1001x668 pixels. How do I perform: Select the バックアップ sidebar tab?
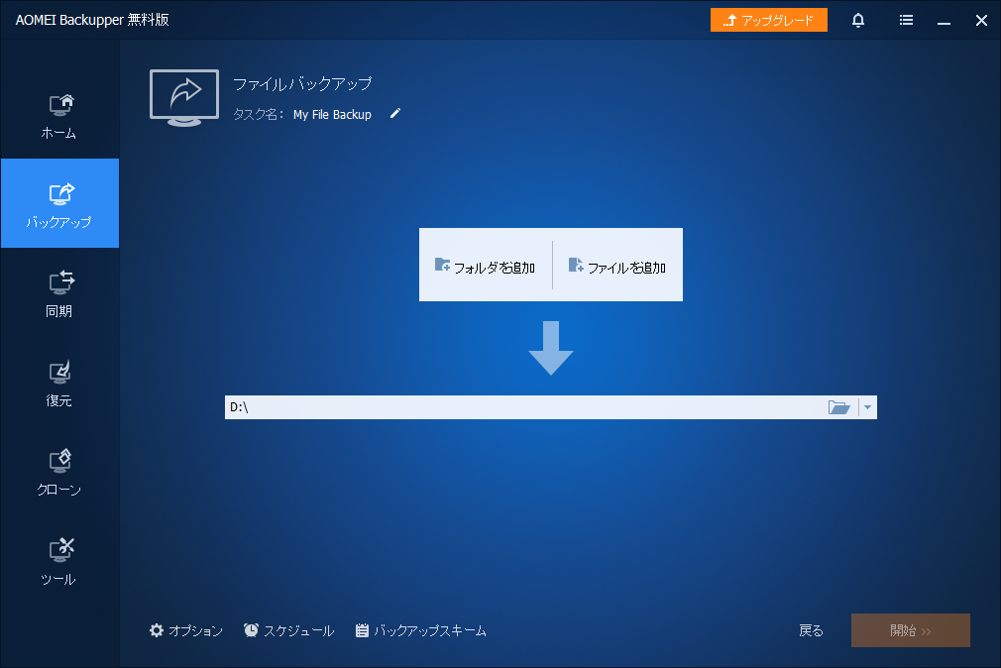59,203
